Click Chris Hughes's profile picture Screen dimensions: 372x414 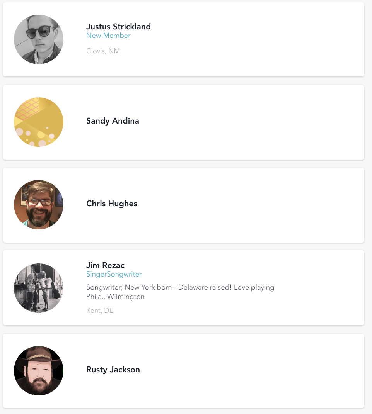click(x=39, y=205)
